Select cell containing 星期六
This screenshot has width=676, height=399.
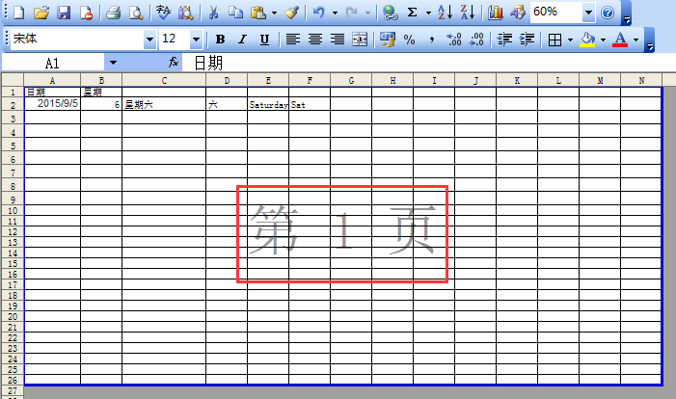[164, 104]
